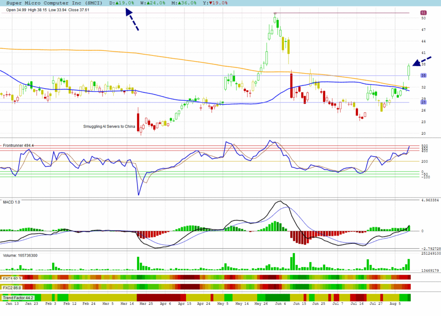Click the Apr 24 date label
This screenshot has height=316, width=441.
click(204, 304)
